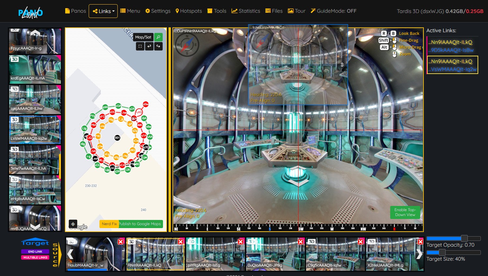
Task: Select the orange r9Q map node
Action: [x=133, y=150]
